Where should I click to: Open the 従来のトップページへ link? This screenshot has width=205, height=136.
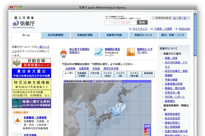[x=144, y=51]
